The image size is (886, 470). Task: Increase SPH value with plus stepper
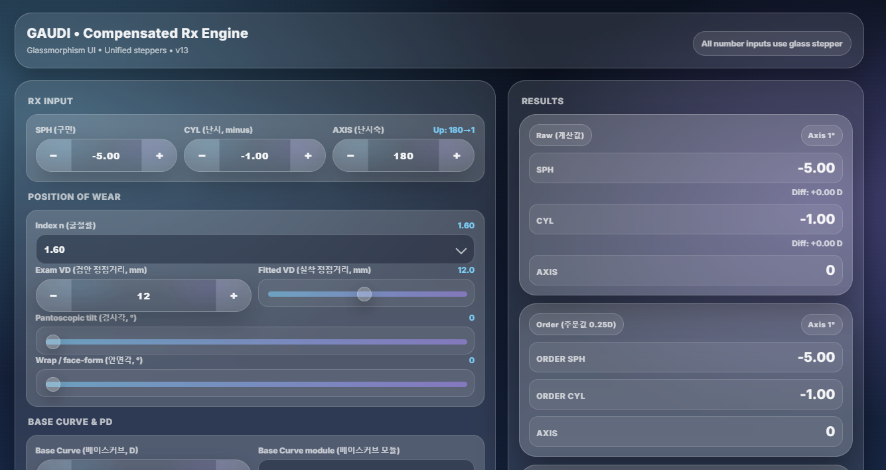click(159, 156)
